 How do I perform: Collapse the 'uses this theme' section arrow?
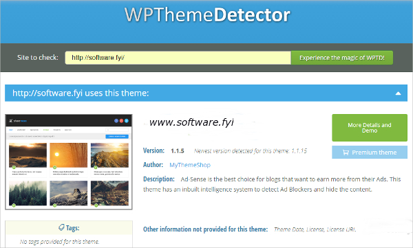398,93
